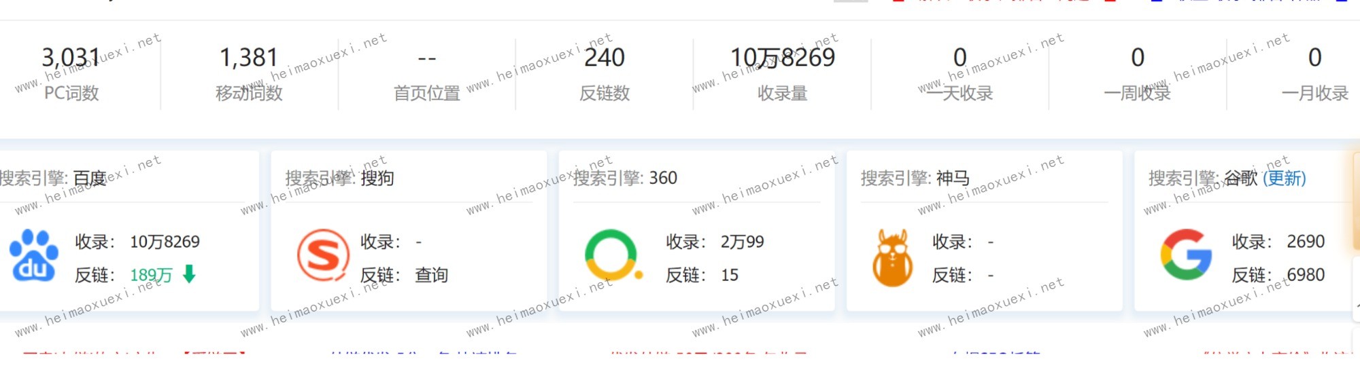Open the Baidu backlinks 189万 link
The height and width of the screenshot is (374, 1360).
150,275
